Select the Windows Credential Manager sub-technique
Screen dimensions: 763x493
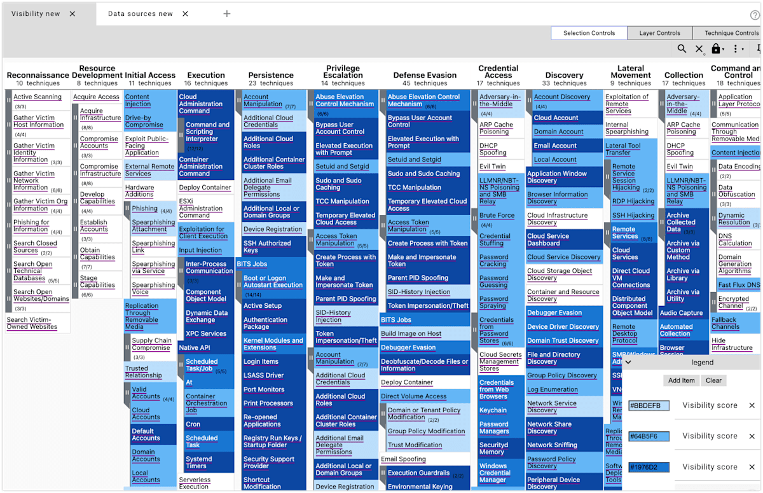click(501, 473)
